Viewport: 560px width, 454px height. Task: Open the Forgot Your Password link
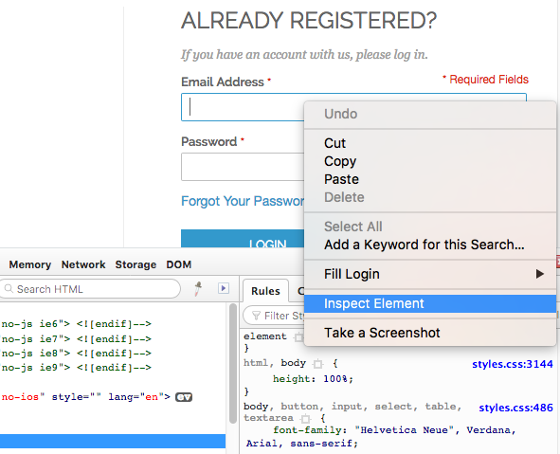point(243,201)
